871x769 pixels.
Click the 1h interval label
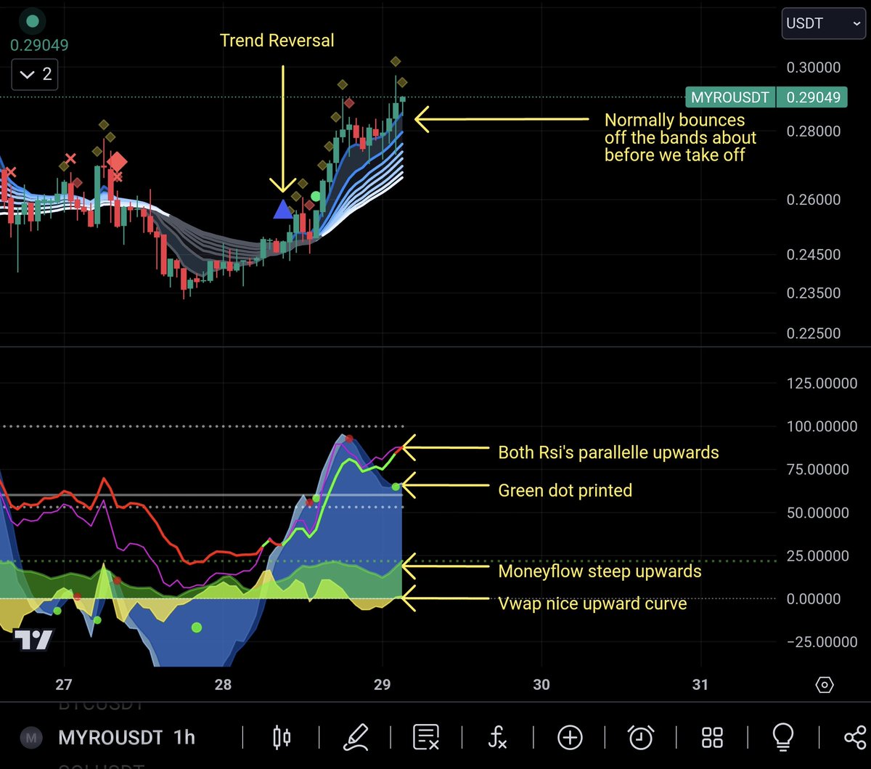pyautogui.click(x=180, y=737)
